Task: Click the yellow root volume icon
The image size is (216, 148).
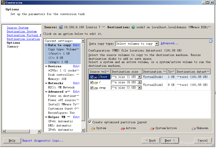Action: tap(96, 83)
